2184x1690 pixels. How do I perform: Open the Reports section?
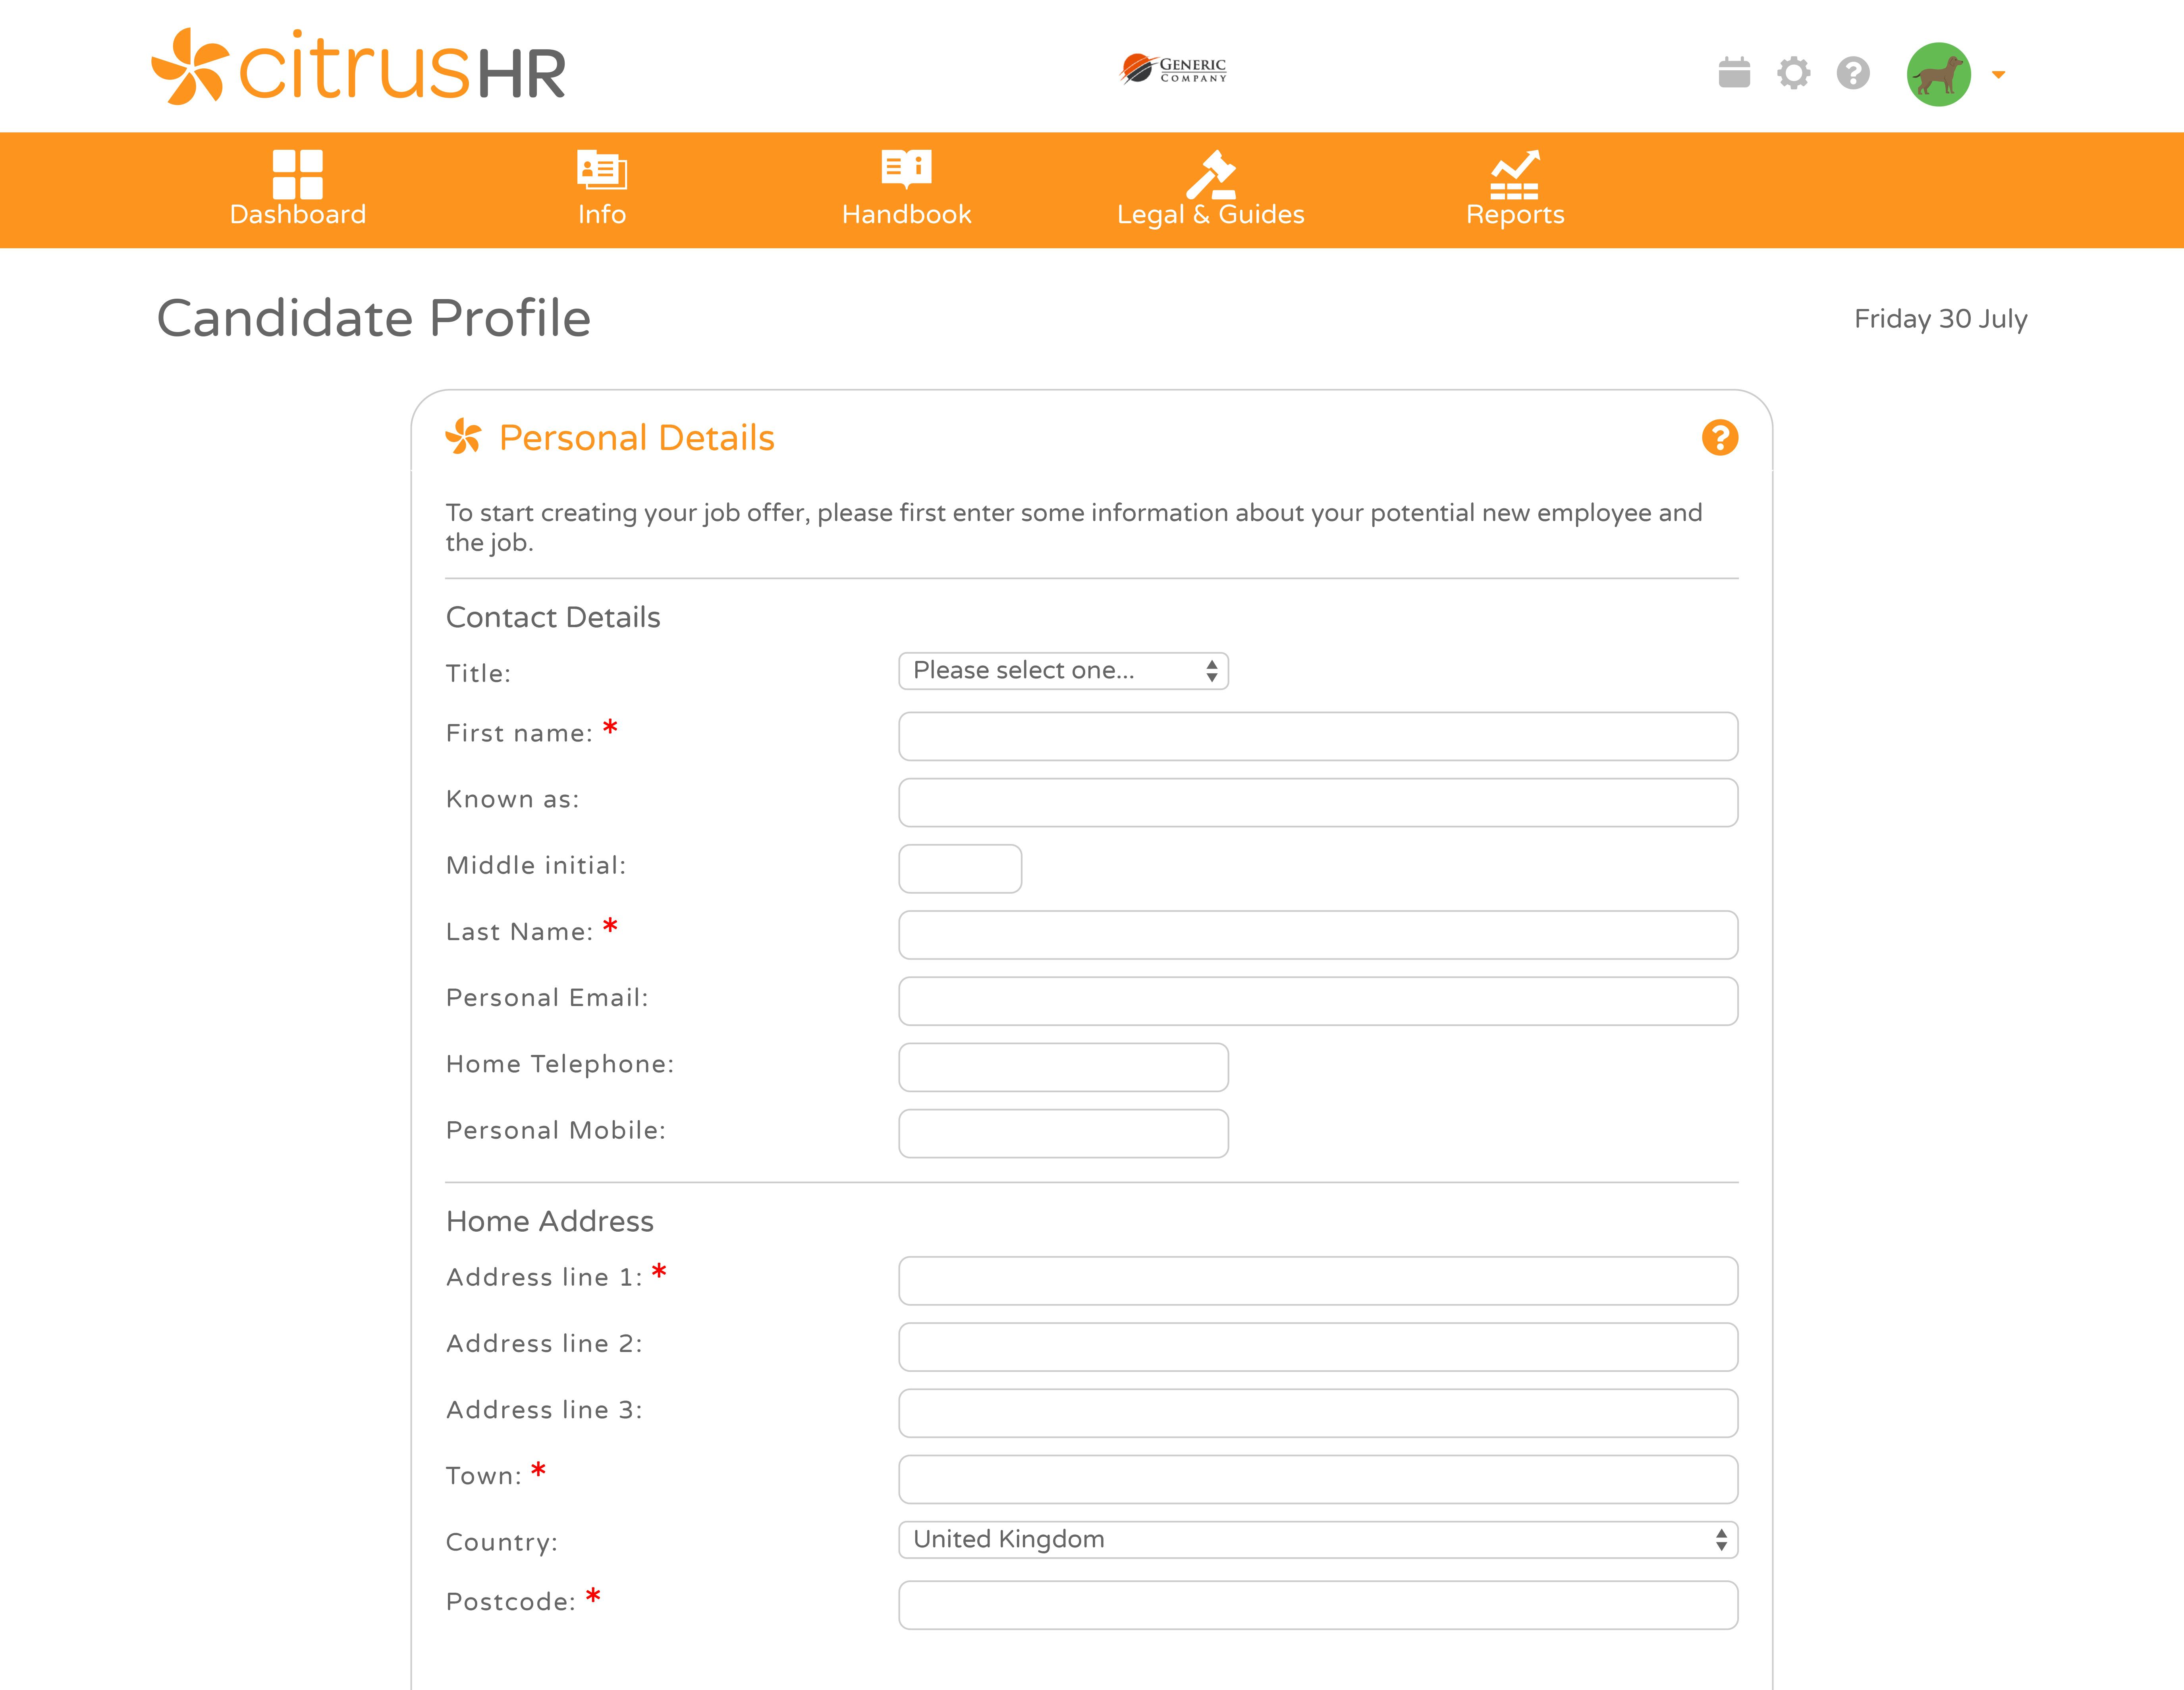(1515, 189)
